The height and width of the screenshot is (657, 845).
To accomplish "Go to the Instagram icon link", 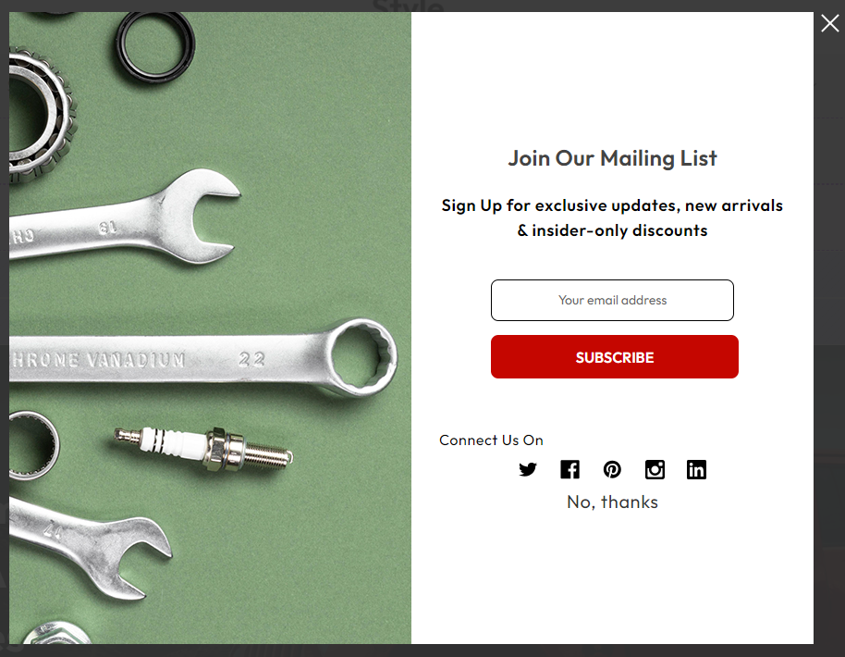I will coord(655,469).
